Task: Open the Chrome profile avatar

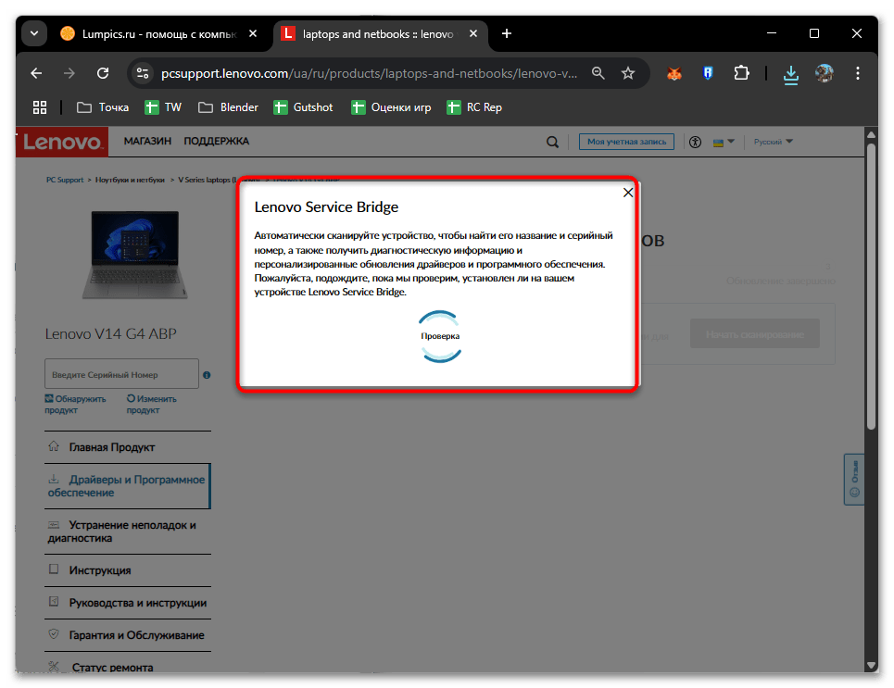Action: click(x=824, y=73)
